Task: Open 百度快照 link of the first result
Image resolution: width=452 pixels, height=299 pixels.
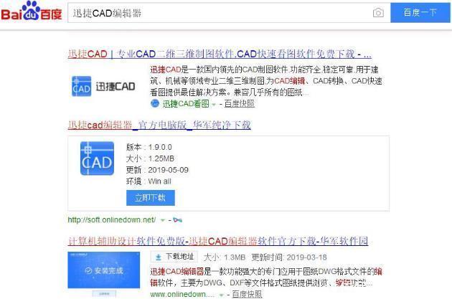Action: pos(239,104)
